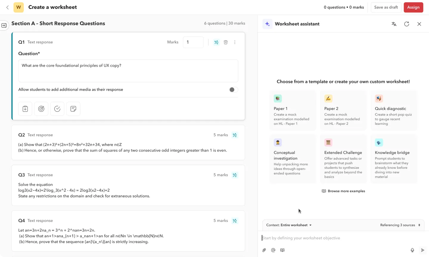Image resolution: width=429 pixels, height=257 pixels.
Task: Start voice input with the microphone icon
Action: pyautogui.click(x=413, y=250)
